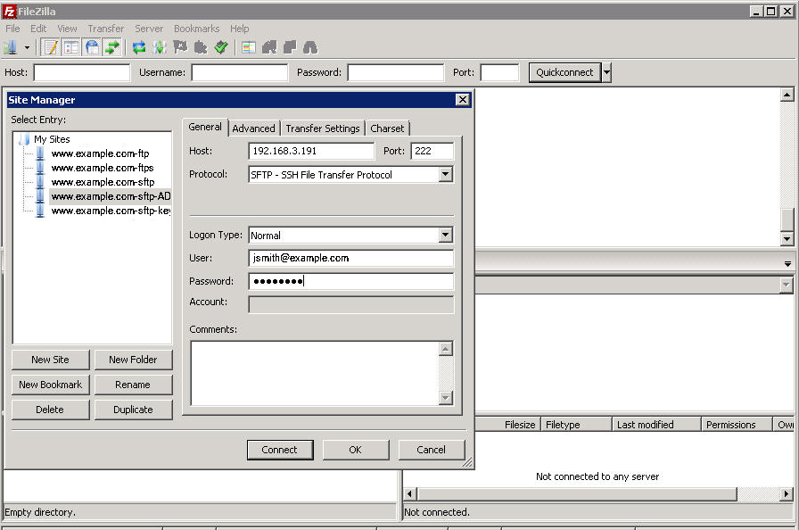
Task: Switch to the Advanced tab
Action: (253, 128)
